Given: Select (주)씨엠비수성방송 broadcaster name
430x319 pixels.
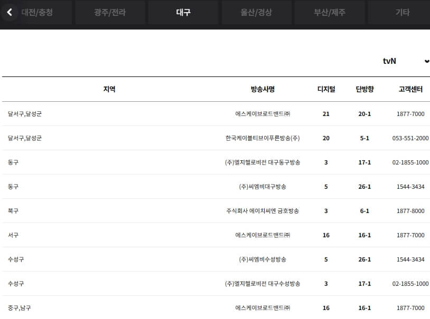Looking at the screenshot, I should point(263,259).
